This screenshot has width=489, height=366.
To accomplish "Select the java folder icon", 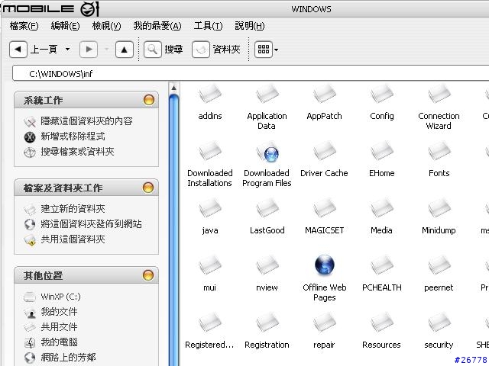I will click(x=210, y=208).
